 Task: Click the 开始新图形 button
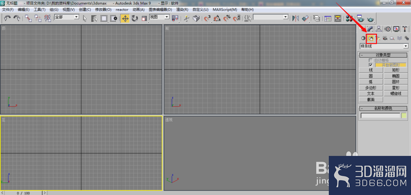coord(391,65)
